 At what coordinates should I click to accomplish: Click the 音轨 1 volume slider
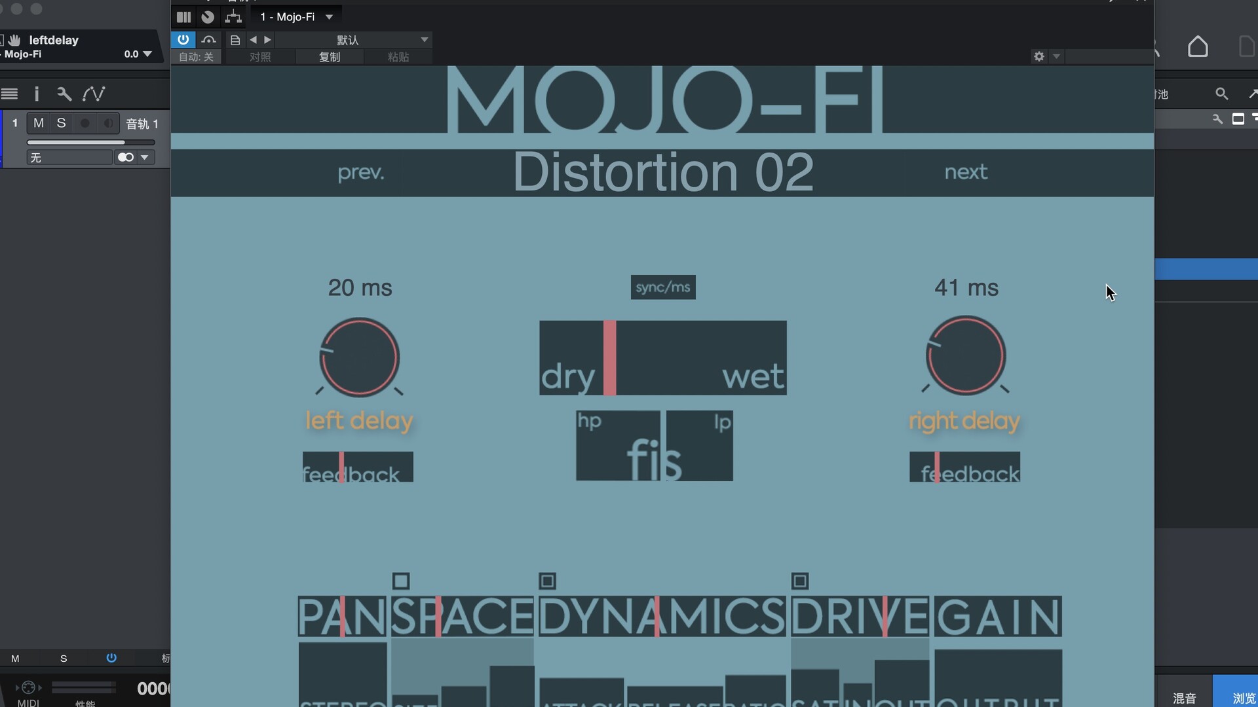[x=91, y=142]
